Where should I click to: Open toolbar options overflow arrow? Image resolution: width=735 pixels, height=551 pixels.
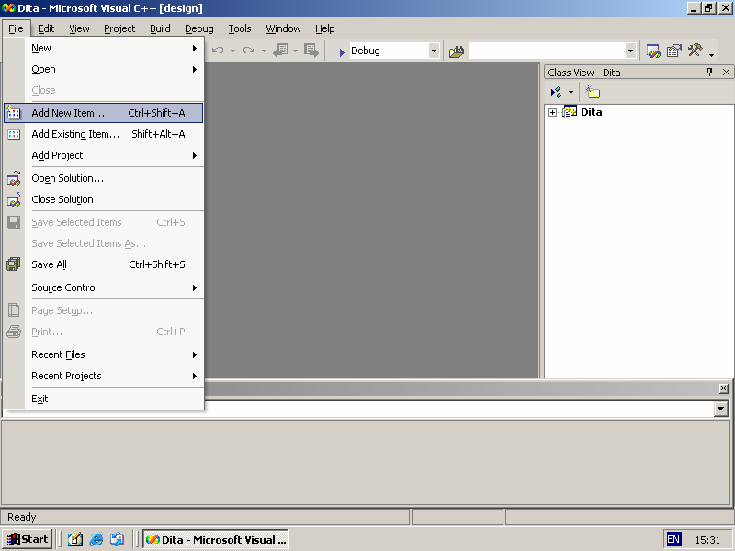[x=711, y=55]
